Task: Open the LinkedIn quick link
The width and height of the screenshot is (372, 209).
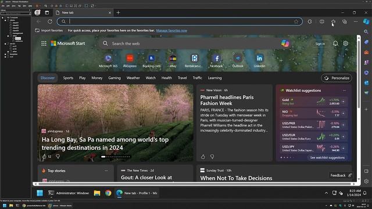Action: (x=259, y=61)
